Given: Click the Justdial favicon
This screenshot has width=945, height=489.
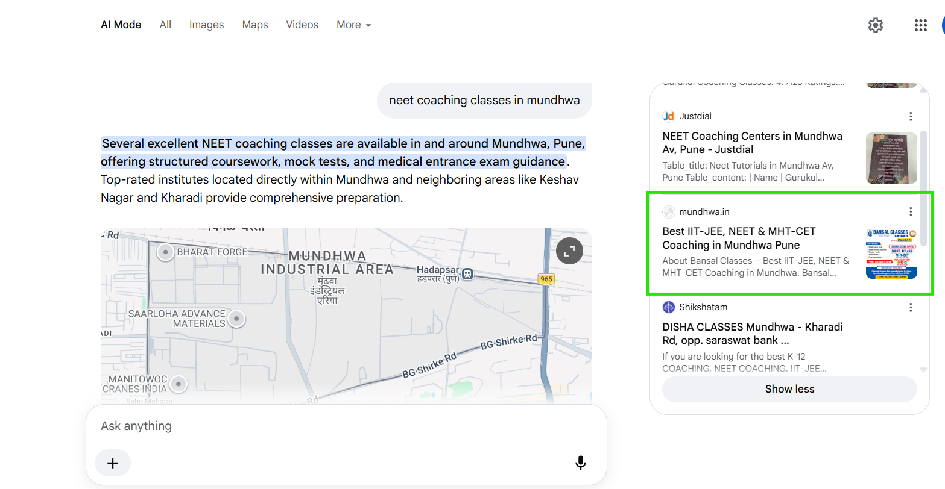Looking at the screenshot, I should [x=668, y=116].
